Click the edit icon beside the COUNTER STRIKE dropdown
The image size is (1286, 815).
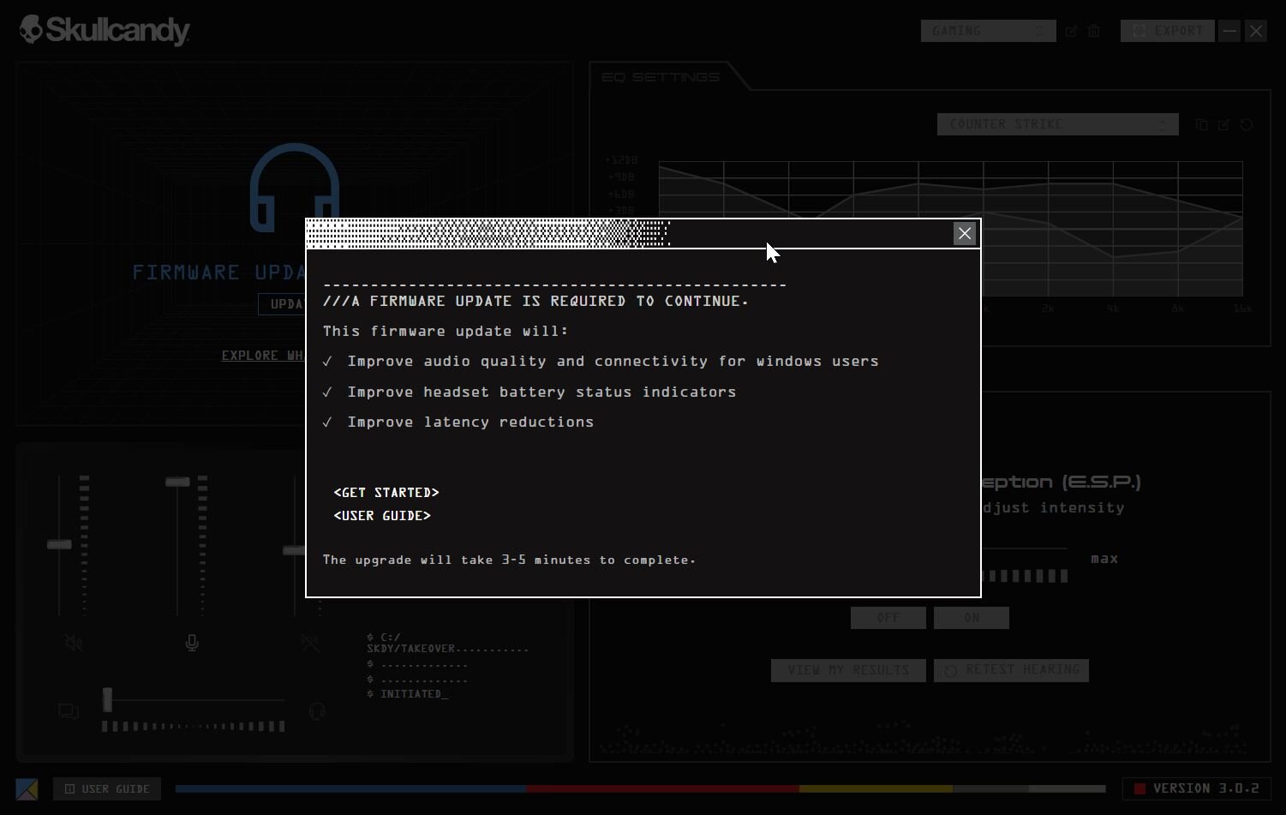coord(1223,124)
